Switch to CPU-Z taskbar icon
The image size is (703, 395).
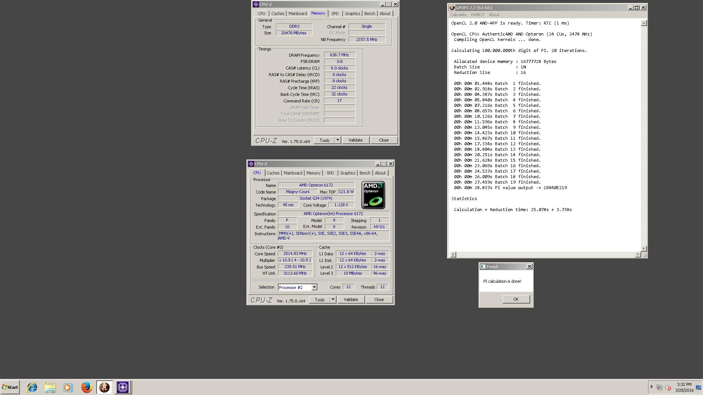(x=123, y=387)
